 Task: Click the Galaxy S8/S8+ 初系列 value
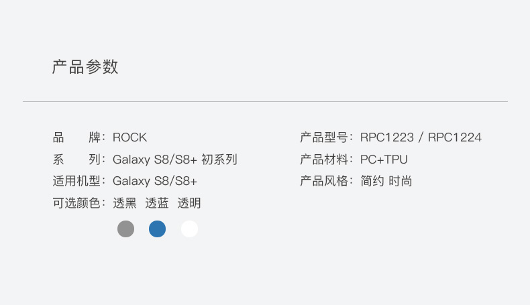(174, 160)
